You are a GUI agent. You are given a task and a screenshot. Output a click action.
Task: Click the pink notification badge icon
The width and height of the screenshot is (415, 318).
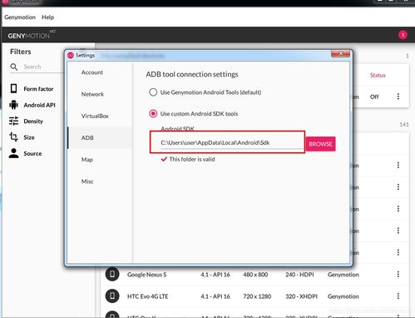pyautogui.click(x=403, y=35)
